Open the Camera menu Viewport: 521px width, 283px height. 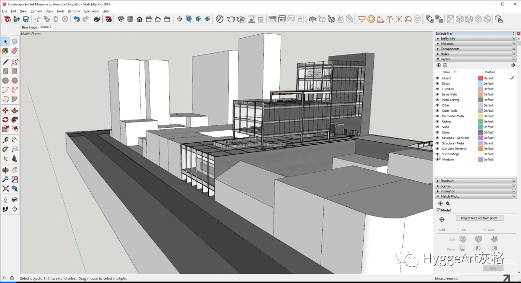tap(36, 11)
